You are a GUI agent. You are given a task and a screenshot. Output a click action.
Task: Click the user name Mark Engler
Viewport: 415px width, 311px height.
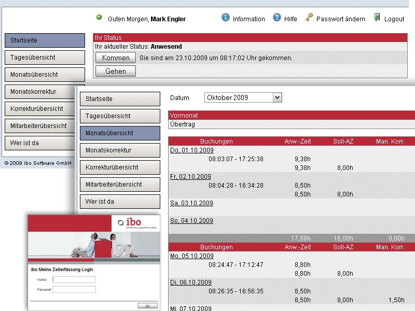[168, 19]
